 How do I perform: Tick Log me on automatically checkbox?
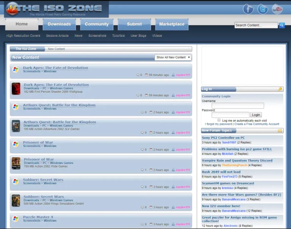coord(219,120)
